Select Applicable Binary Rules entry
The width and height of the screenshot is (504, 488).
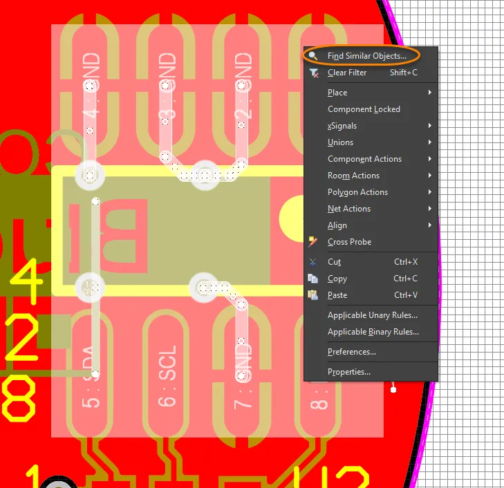(x=373, y=332)
